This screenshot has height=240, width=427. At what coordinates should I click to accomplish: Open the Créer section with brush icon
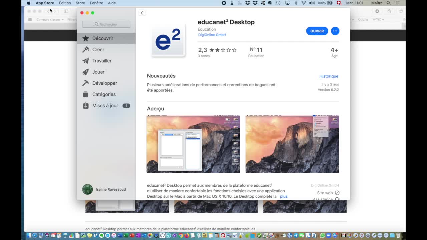pos(86,50)
